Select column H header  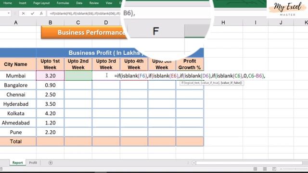[x=223, y=23]
